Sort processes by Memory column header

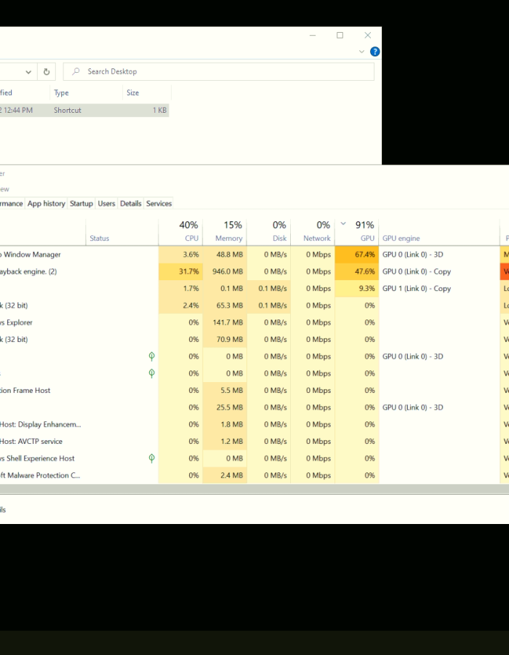pyautogui.click(x=225, y=231)
